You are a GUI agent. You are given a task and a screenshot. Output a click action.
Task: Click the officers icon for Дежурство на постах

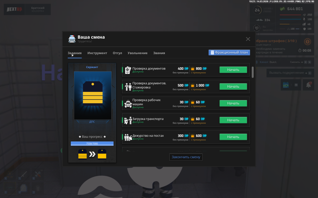(x=128, y=137)
